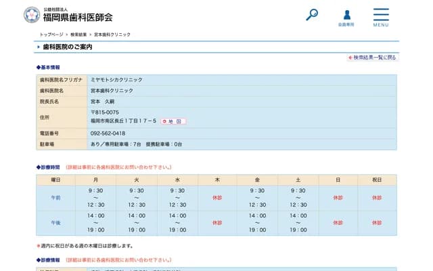Image resolution: width=433 pixels, height=271 pixels.
Task: Select postal code 〒815-0075
Action: point(105,112)
